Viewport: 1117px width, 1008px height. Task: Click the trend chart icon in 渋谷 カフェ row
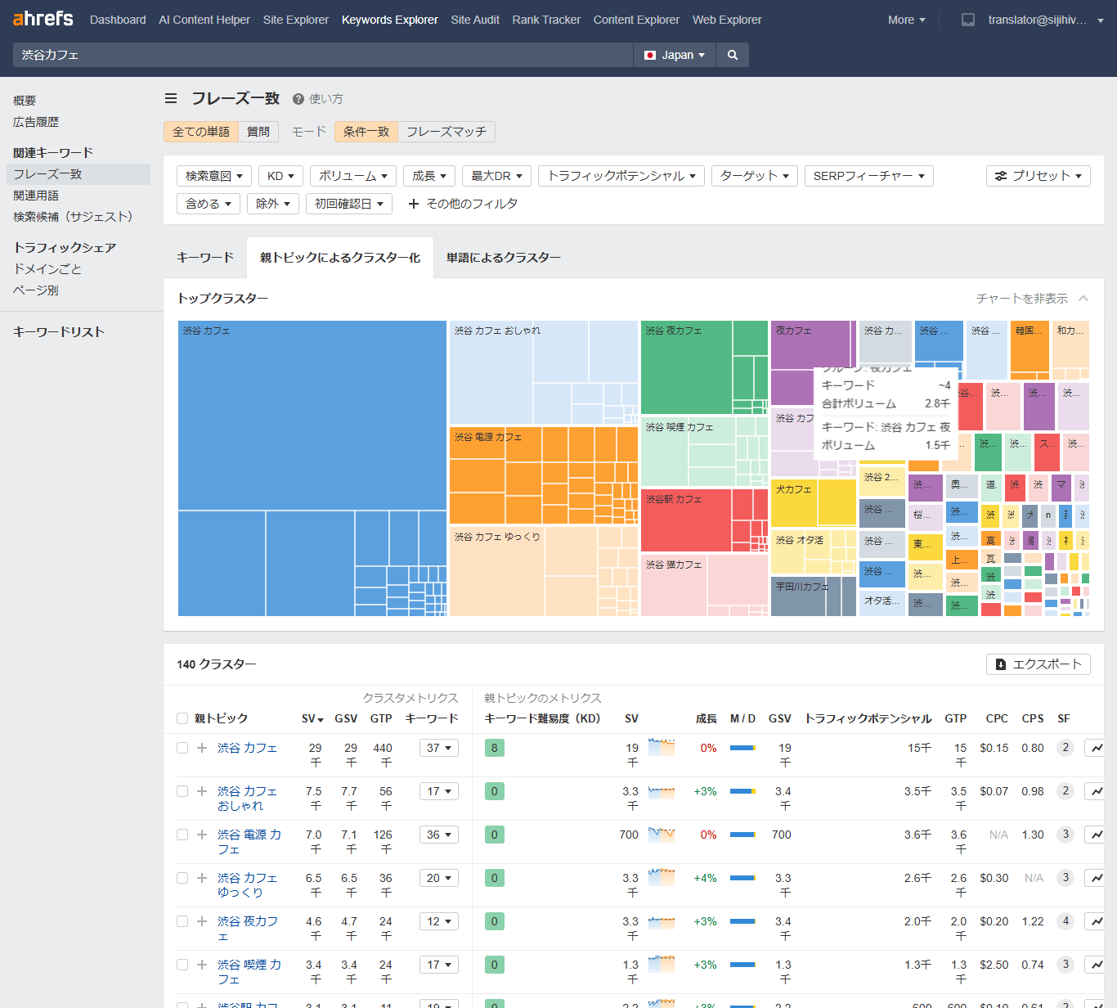1096,748
